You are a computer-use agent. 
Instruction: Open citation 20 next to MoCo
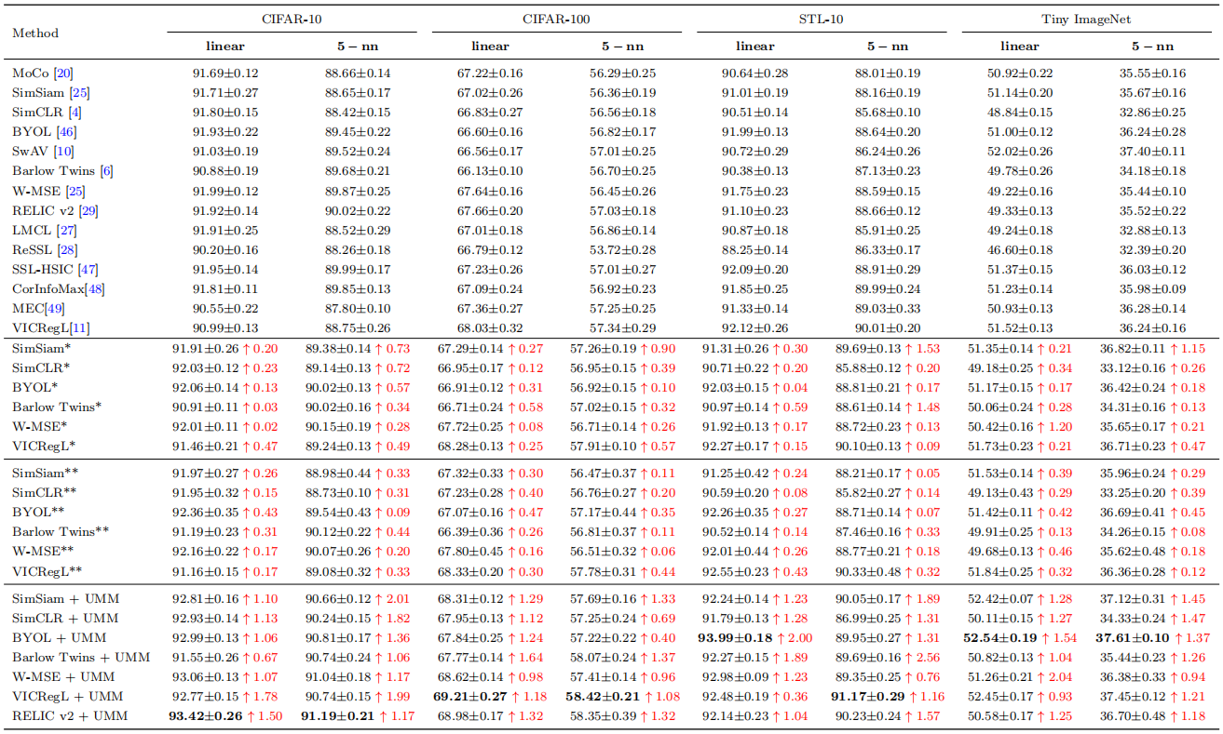[x=63, y=73]
